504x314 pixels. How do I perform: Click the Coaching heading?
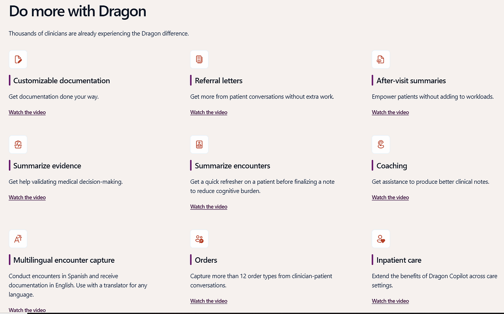tap(392, 166)
